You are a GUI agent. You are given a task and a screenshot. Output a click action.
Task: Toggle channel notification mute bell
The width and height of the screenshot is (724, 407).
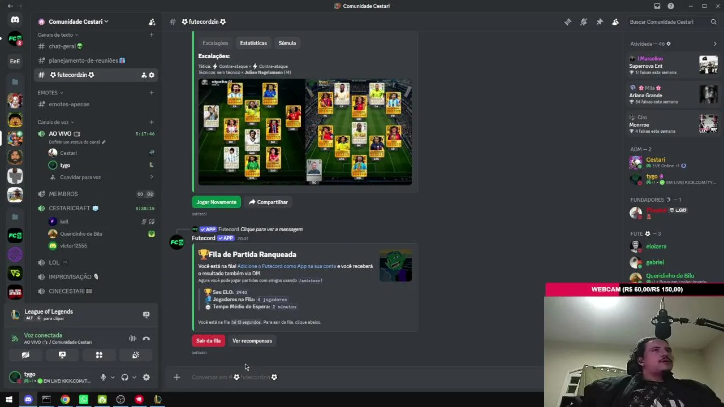pos(584,22)
